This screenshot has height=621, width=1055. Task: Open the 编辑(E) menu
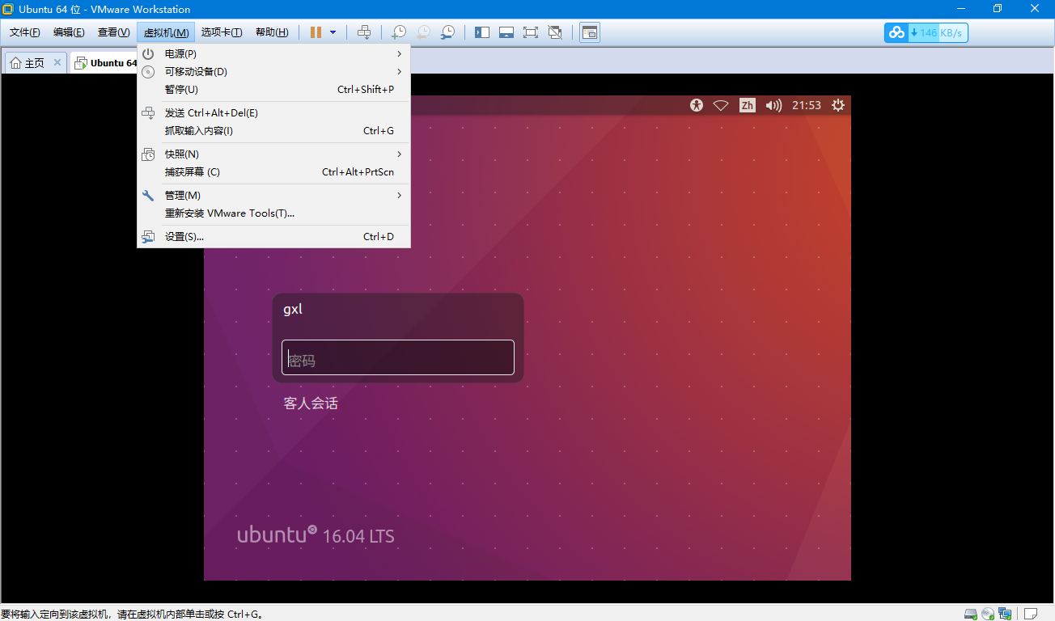pyautogui.click(x=69, y=32)
